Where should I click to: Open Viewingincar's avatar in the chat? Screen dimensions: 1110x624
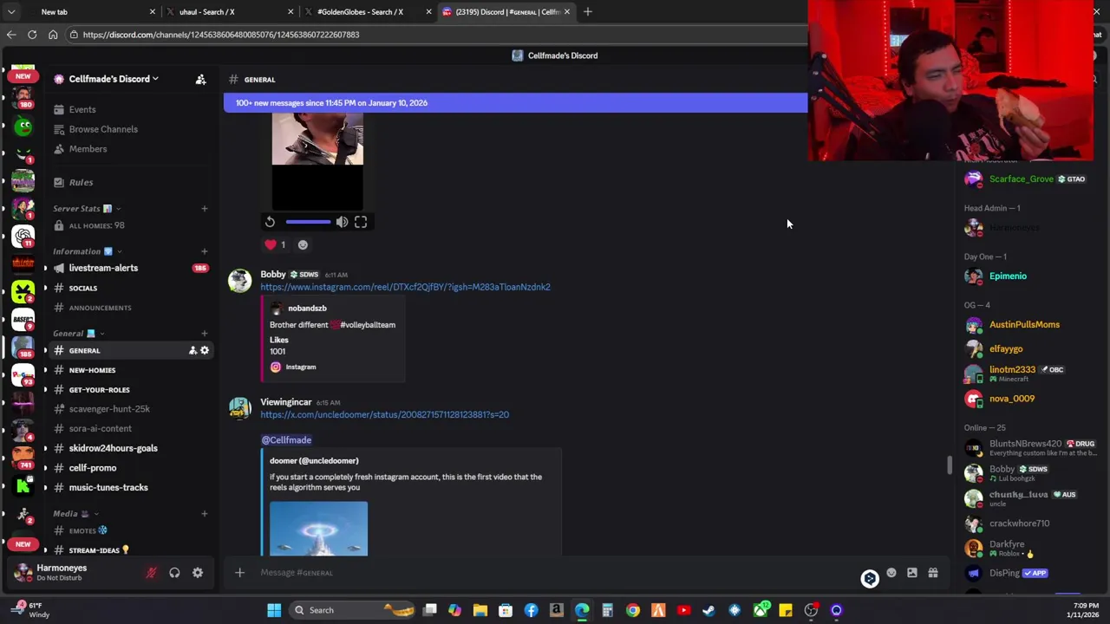click(x=239, y=409)
